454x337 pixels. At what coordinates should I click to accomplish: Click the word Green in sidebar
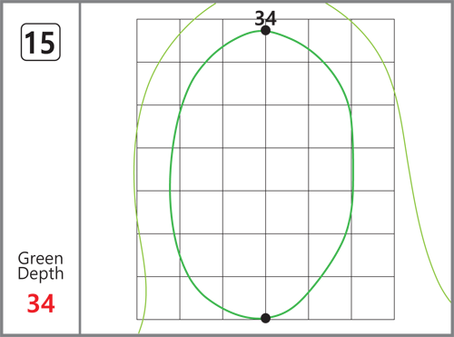pyautogui.click(x=41, y=259)
